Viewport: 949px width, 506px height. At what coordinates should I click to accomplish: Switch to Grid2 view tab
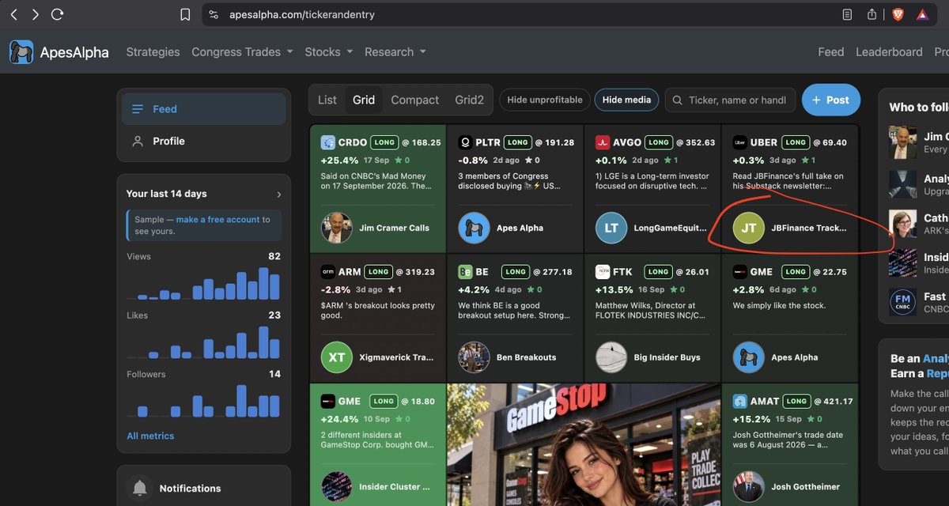pos(469,100)
